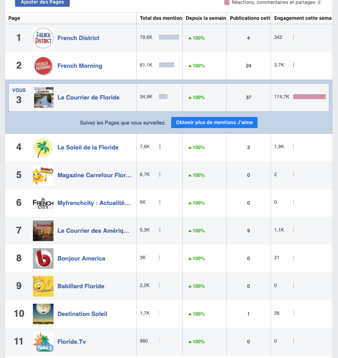
Task: Click the 6,7K likes value
Action: (145, 174)
